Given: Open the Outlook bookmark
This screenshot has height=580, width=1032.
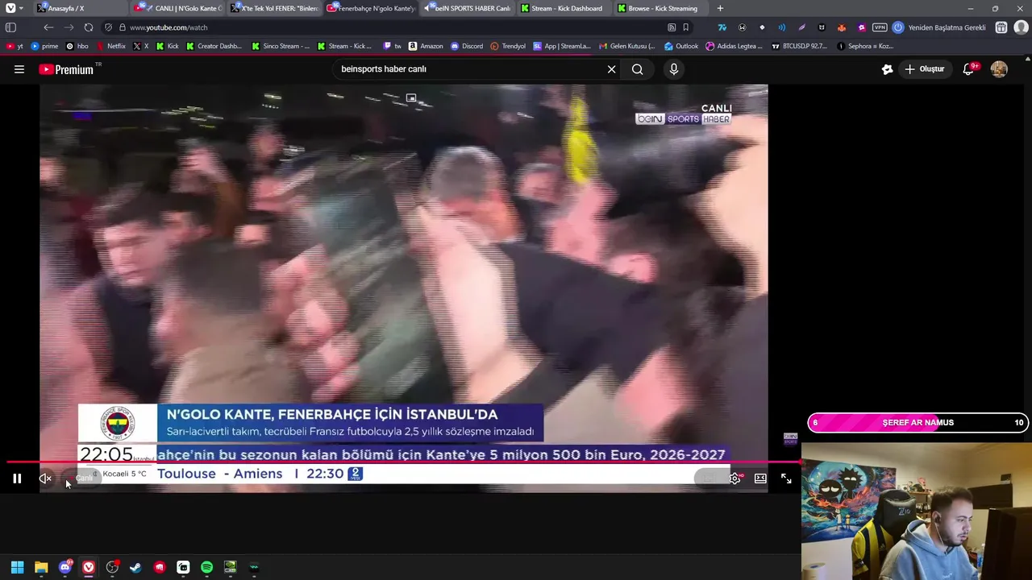Looking at the screenshot, I should pyautogui.click(x=681, y=46).
